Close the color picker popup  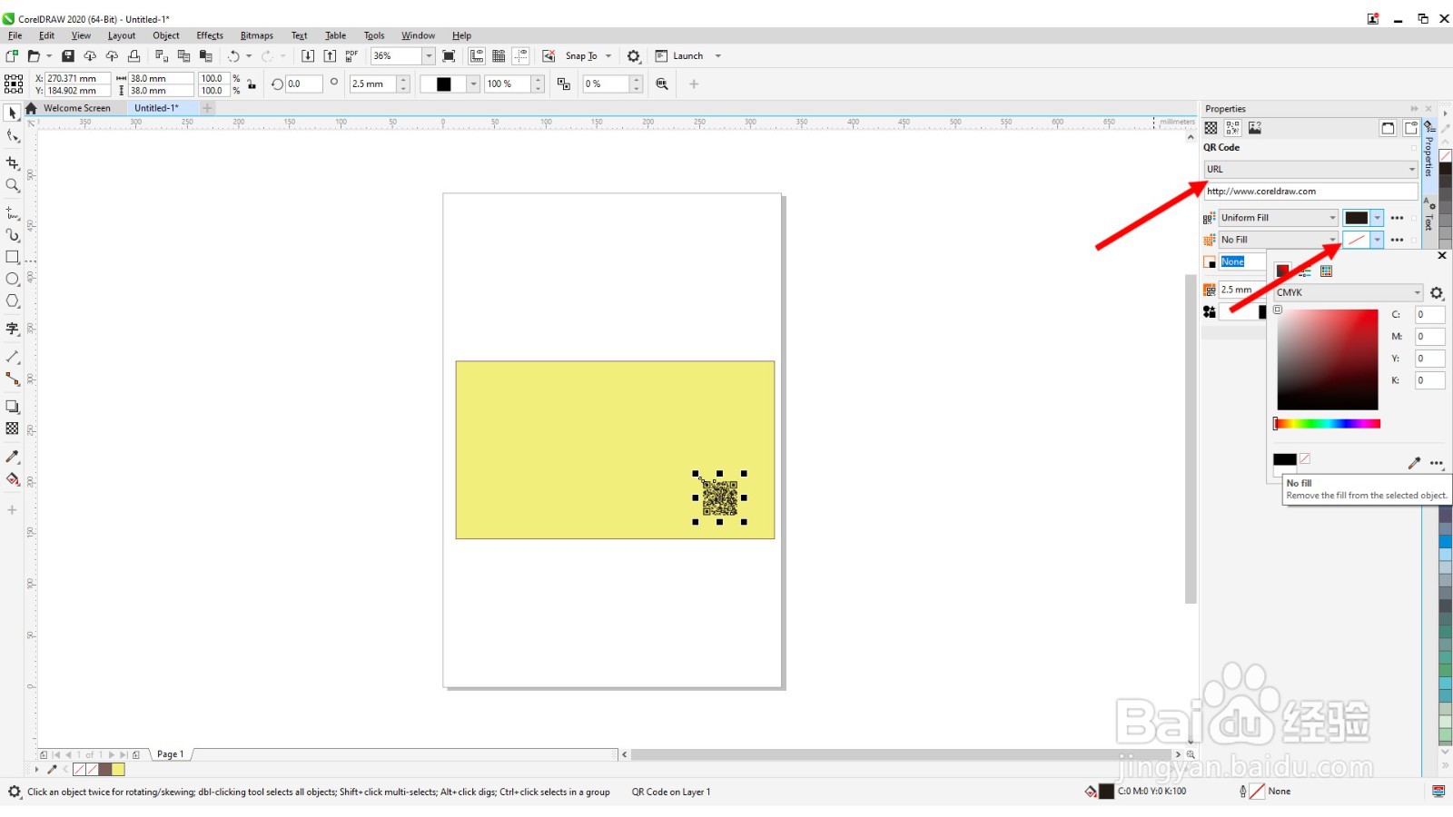click(1441, 256)
